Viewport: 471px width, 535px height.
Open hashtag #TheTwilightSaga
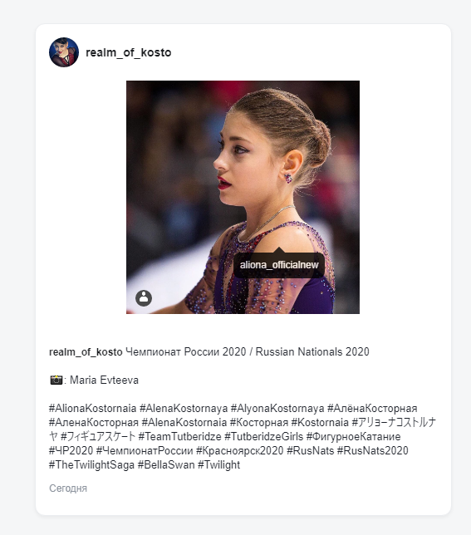(x=91, y=464)
